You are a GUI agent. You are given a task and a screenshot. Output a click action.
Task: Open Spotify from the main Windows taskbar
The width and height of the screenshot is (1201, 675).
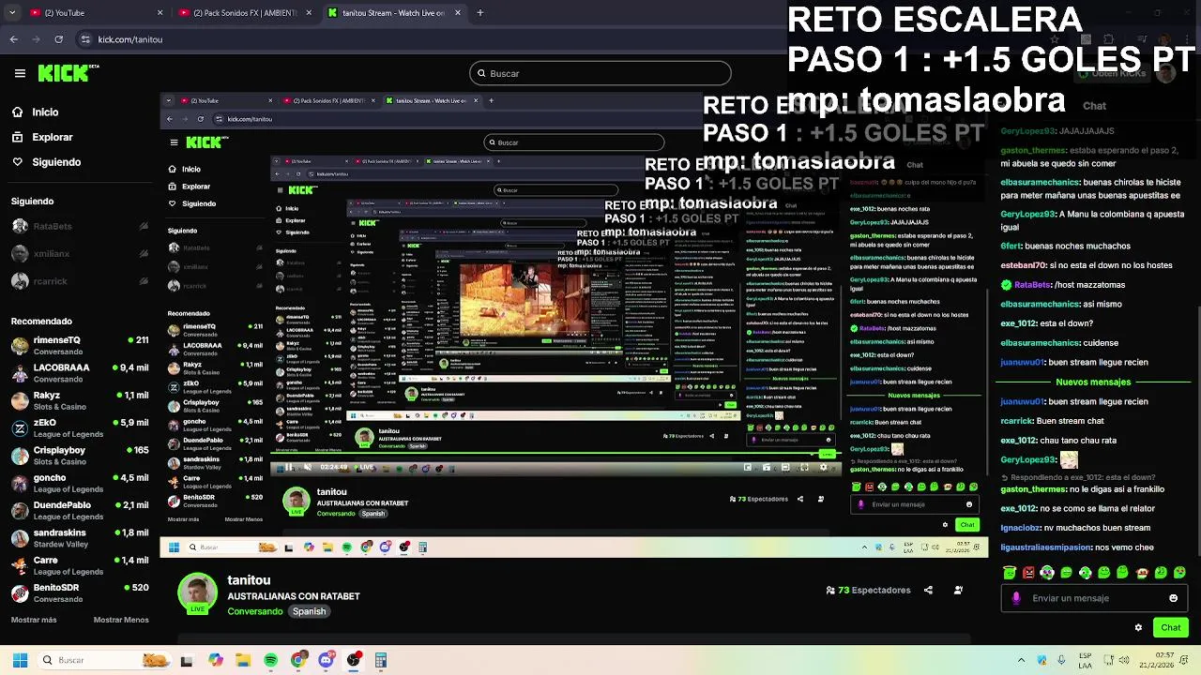tap(271, 660)
